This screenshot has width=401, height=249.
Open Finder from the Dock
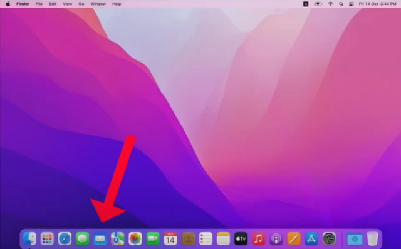point(29,239)
